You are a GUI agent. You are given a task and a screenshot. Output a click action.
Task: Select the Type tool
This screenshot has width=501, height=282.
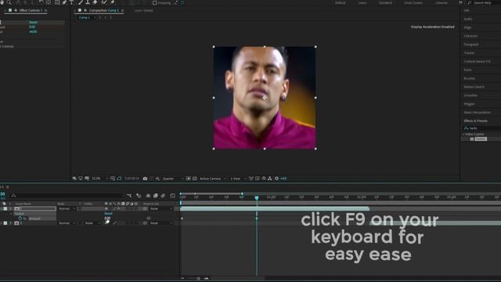(71, 2)
